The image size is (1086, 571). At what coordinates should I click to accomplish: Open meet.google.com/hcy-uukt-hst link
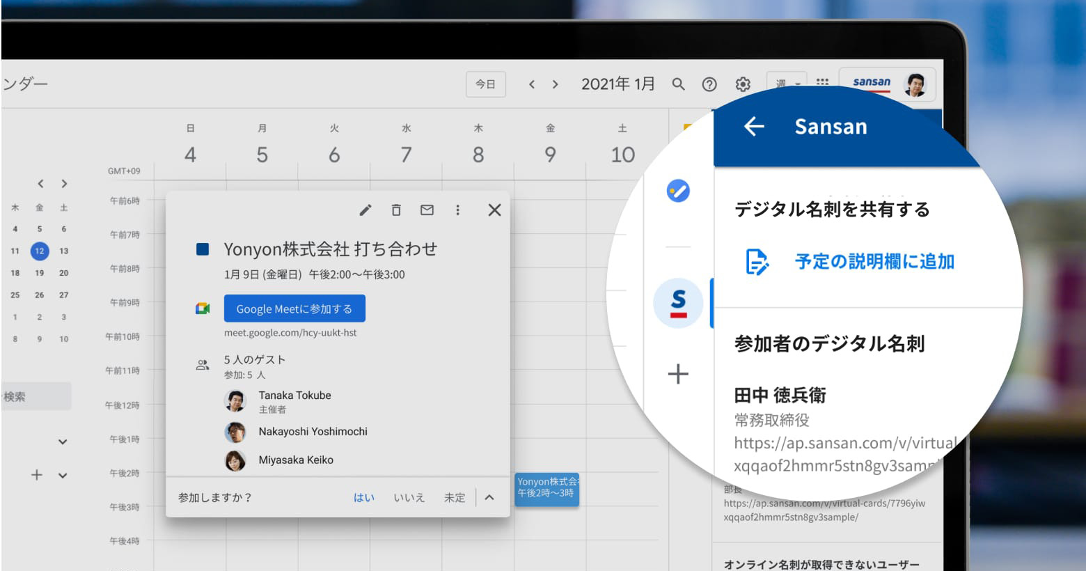click(x=290, y=333)
